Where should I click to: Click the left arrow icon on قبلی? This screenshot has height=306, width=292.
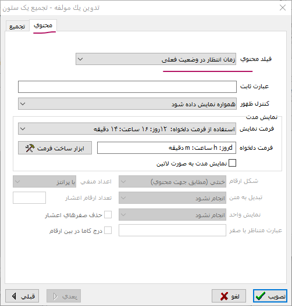click(x=14, y=296)
